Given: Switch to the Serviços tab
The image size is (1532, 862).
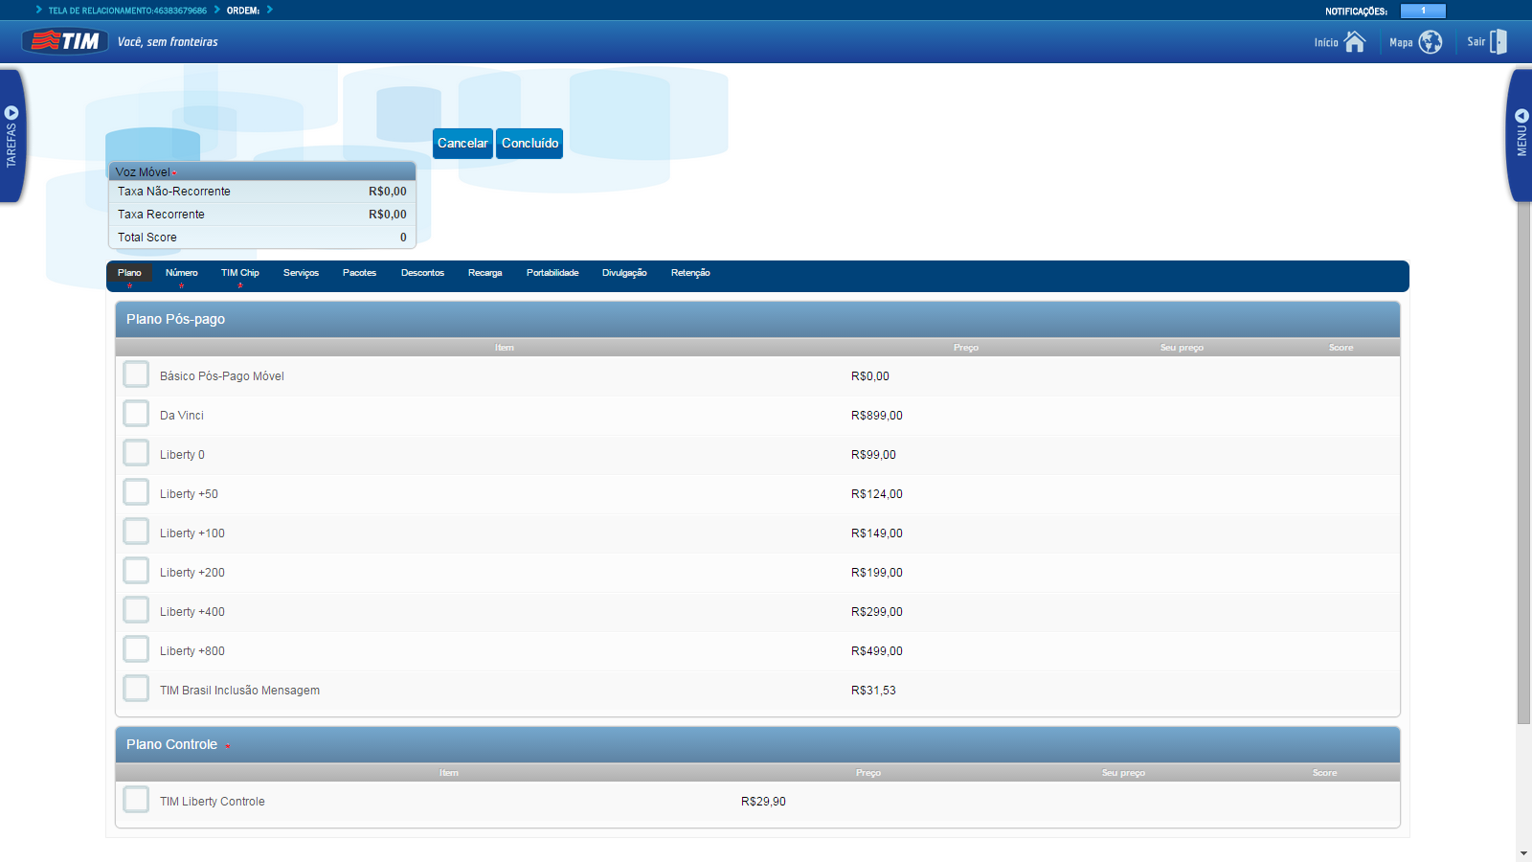Looking at the screenshot, I should pos(301,273).
